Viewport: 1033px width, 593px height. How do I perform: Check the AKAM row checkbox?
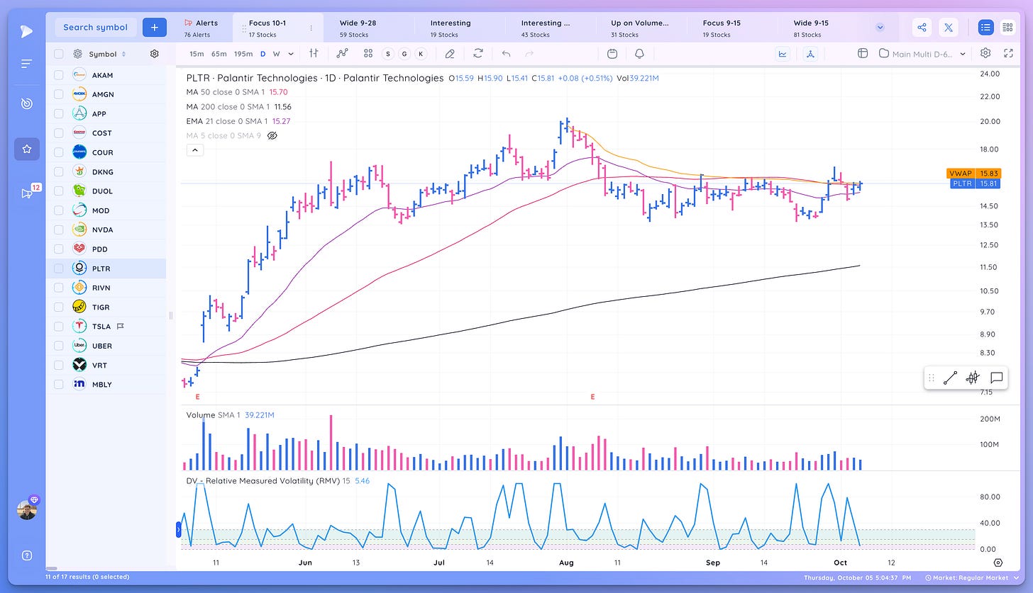coord(59,75)
